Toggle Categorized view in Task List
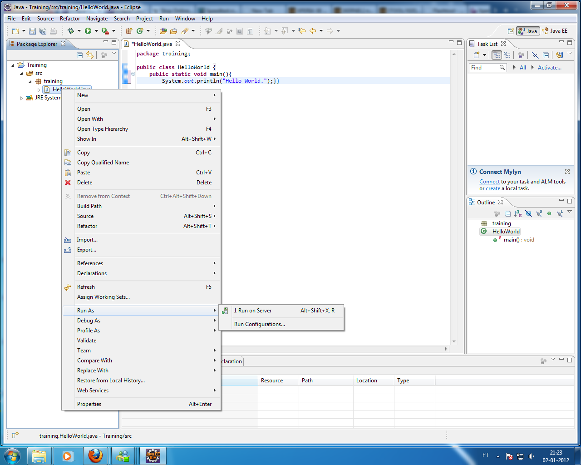Viewport: 581px width, 465px height. tap(497, 55)
